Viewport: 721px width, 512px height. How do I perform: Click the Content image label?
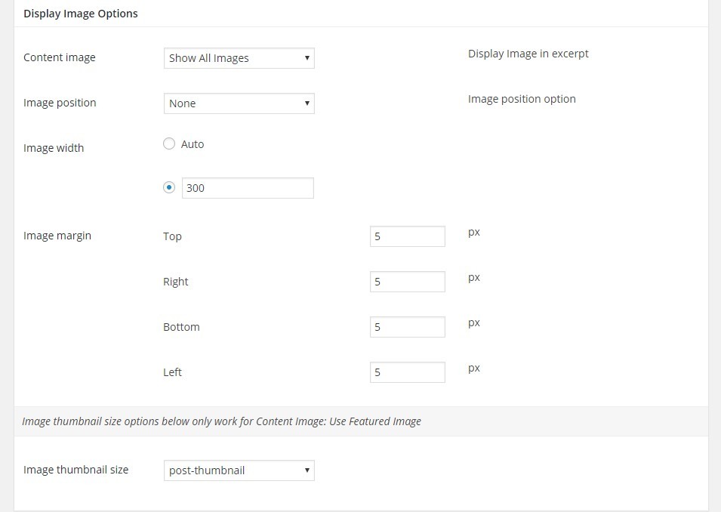pyautogui.click(x=60, y=57)
